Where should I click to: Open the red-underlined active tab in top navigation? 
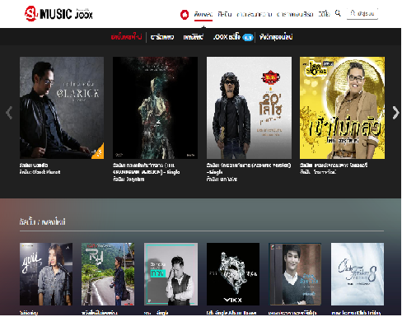(203, 14)
